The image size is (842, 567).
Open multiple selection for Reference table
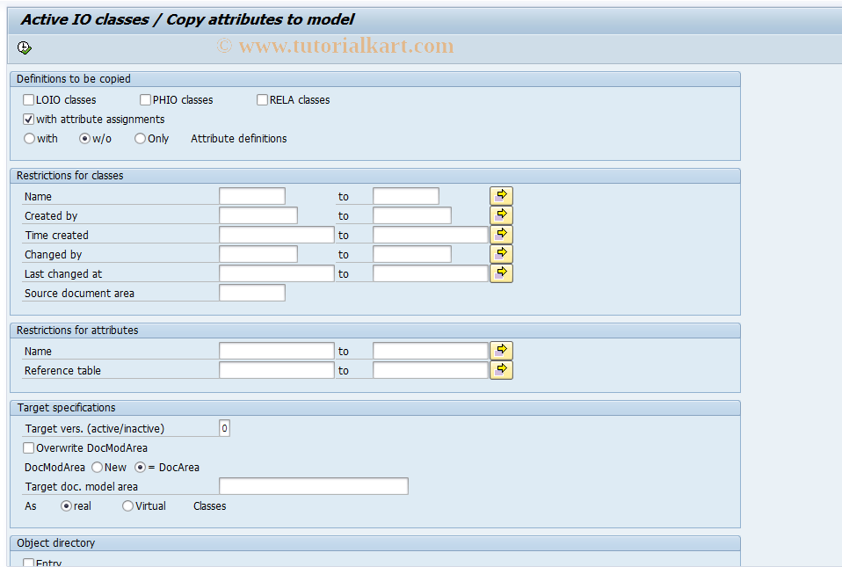coord(501,370)
